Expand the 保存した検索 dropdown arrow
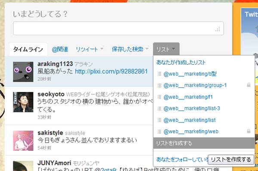This screenshot has width=258, height=171. pyautogui.click(x=147, y=49)
